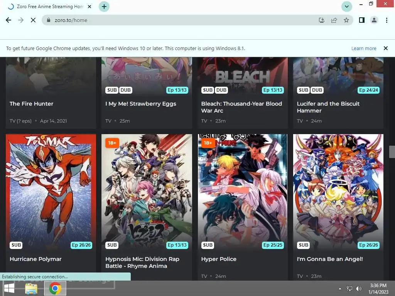This screenshot has width=395, height=296.
Task: Close the Zoro Free Anime Streaming tab
Action: (89, 7)
